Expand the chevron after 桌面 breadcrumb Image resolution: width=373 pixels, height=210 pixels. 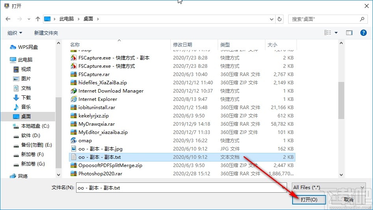98,19
